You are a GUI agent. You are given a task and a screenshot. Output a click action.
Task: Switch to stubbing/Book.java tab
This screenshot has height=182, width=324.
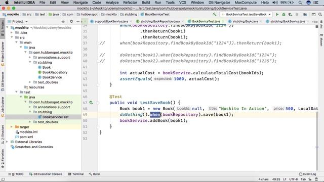tap(245, 21)
